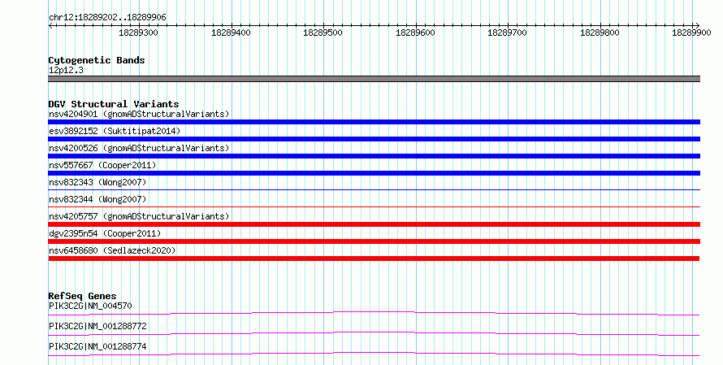Viewport: 723px width, 365px height.
Task: Click the blue bar under nsv4200526
Action: click(374, 156)
